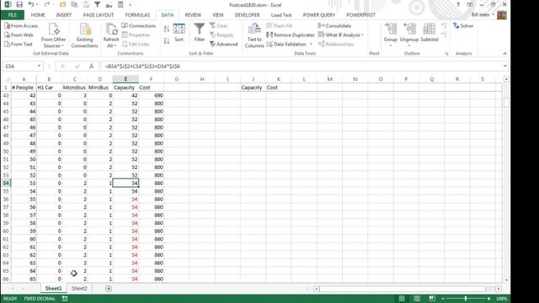Click Remove Duplicates tool
The image size is (539, 303).
tap(291, 35)
